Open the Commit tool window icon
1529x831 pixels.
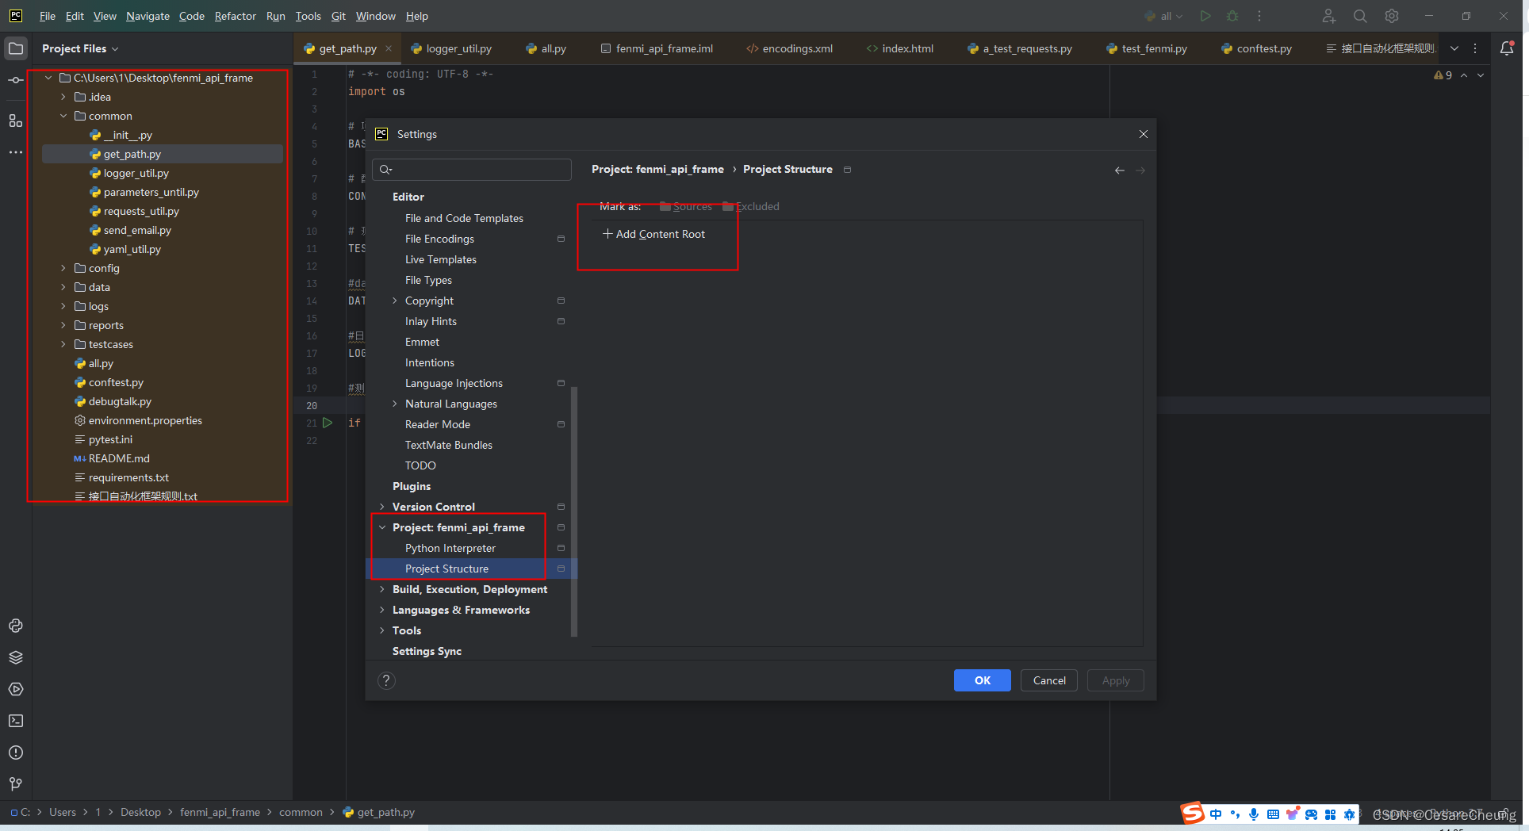coord(16,80)
